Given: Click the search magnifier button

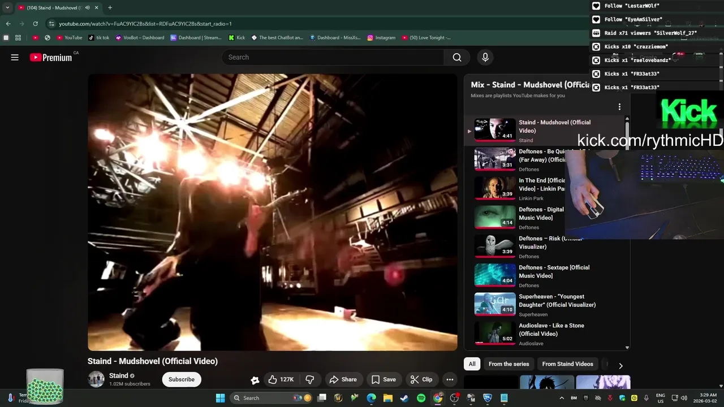Looking at the screenshot, I should (x=457, y=57).
